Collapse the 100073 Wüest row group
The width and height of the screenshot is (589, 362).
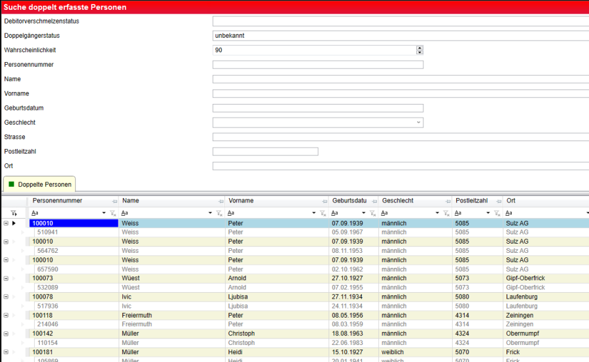click(x=6, y=278)
